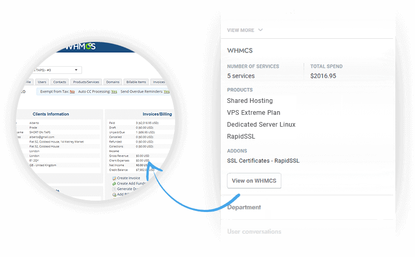Viewport: 415px width, 257px height.
Task: Toggle Exempt from Tax 'No' link
Action: coord(72,92)
